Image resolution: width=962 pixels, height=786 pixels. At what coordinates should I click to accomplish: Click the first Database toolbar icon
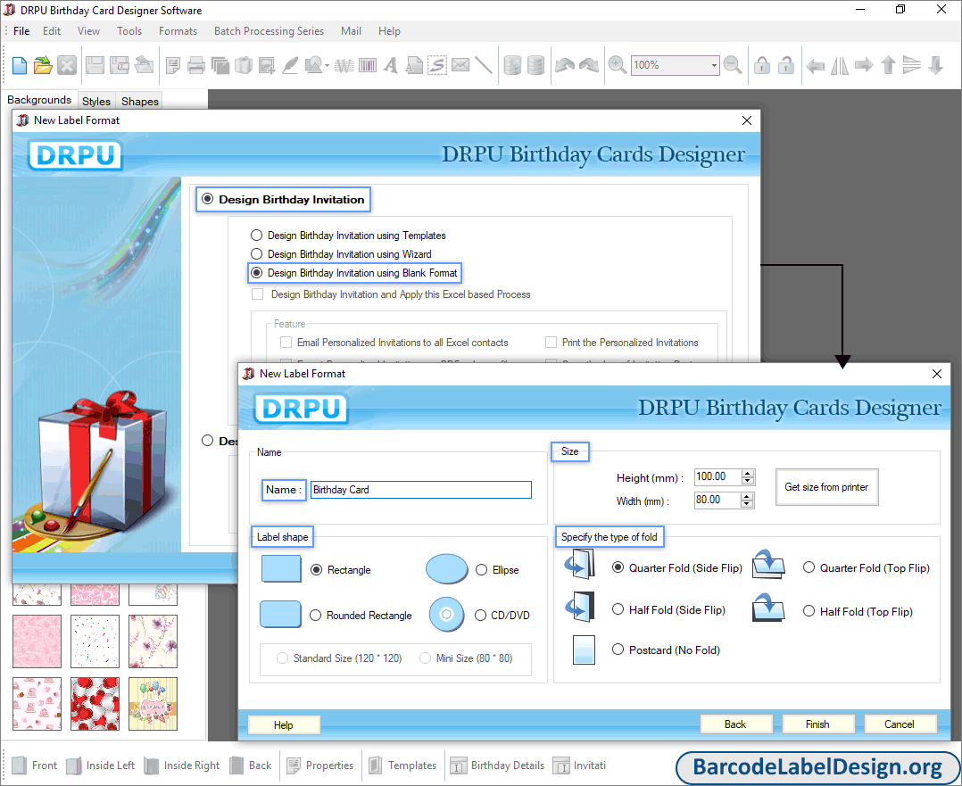pyautogui.click(x=512, y=65)
